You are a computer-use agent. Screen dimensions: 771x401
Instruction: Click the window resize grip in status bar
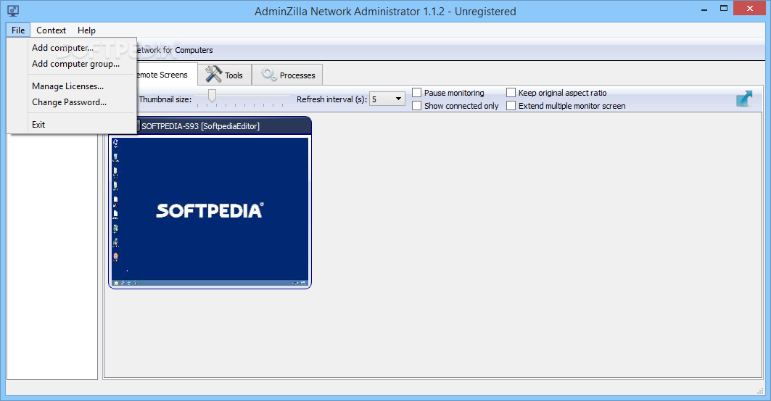(759, 391)
